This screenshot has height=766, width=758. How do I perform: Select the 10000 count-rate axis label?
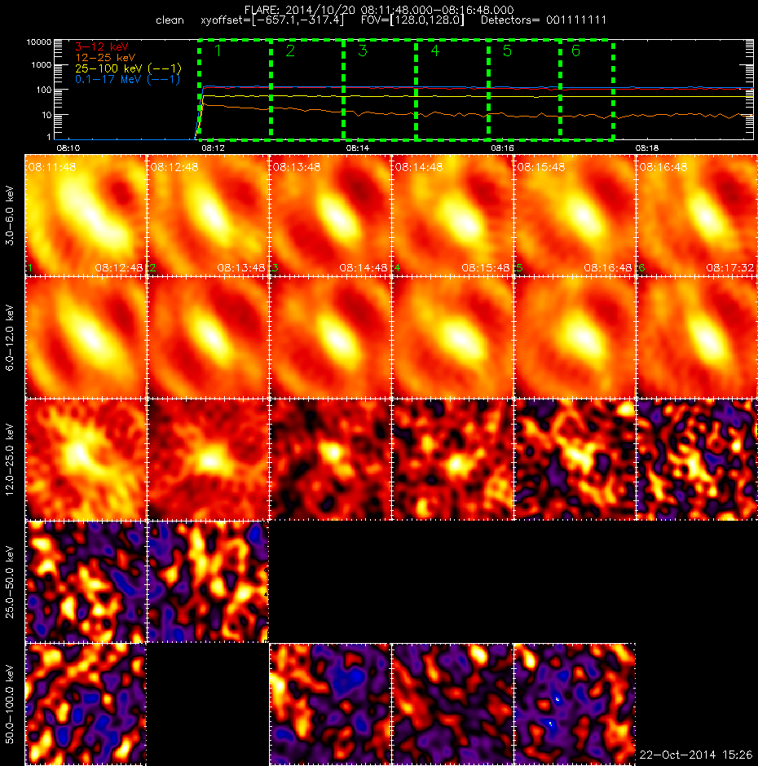[x=38, y=42]
